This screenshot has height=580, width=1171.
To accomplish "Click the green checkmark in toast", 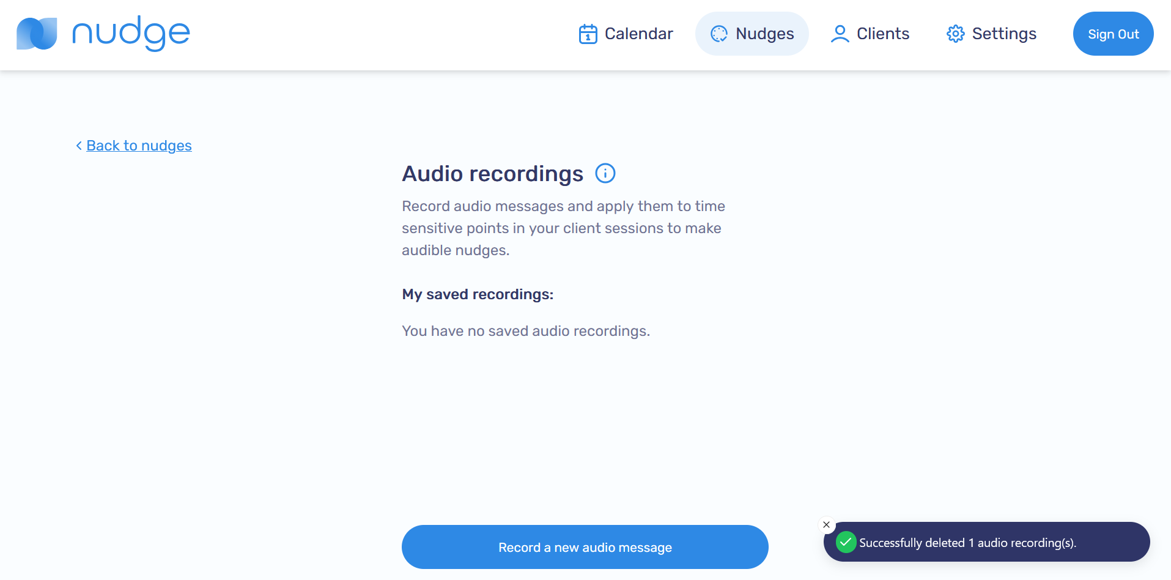I will [x=846, y=542].
